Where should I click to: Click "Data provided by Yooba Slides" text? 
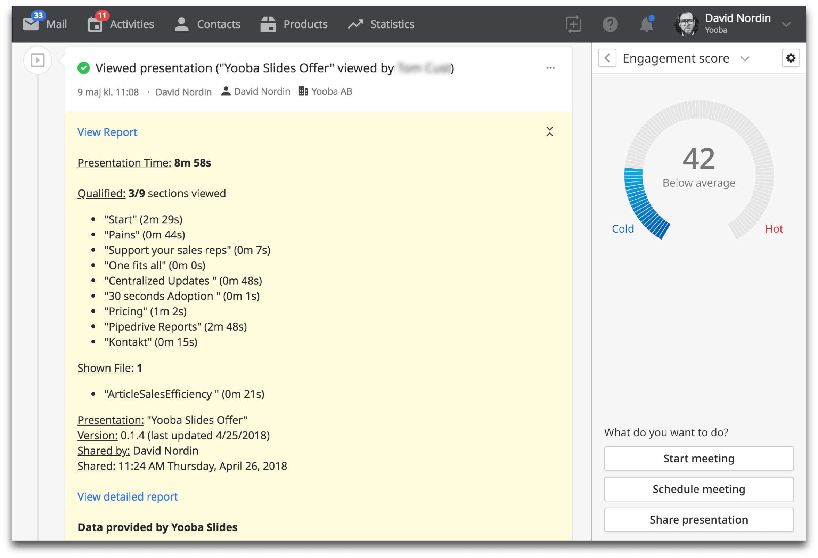pyautogui.click(x=157, y=527)
